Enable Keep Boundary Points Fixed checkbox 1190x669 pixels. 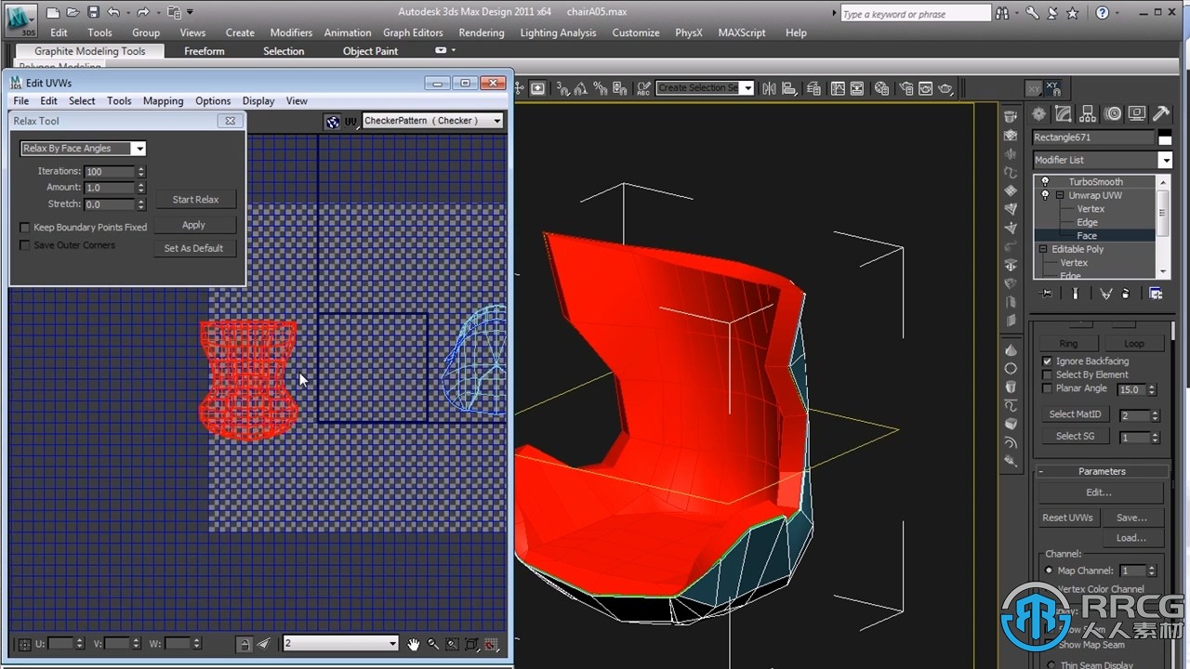(x=25, y=228)
